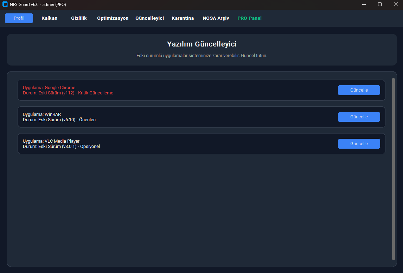
Task: Click the 'Yazılım Güncelleyici' heading
Action: [202, 44]
